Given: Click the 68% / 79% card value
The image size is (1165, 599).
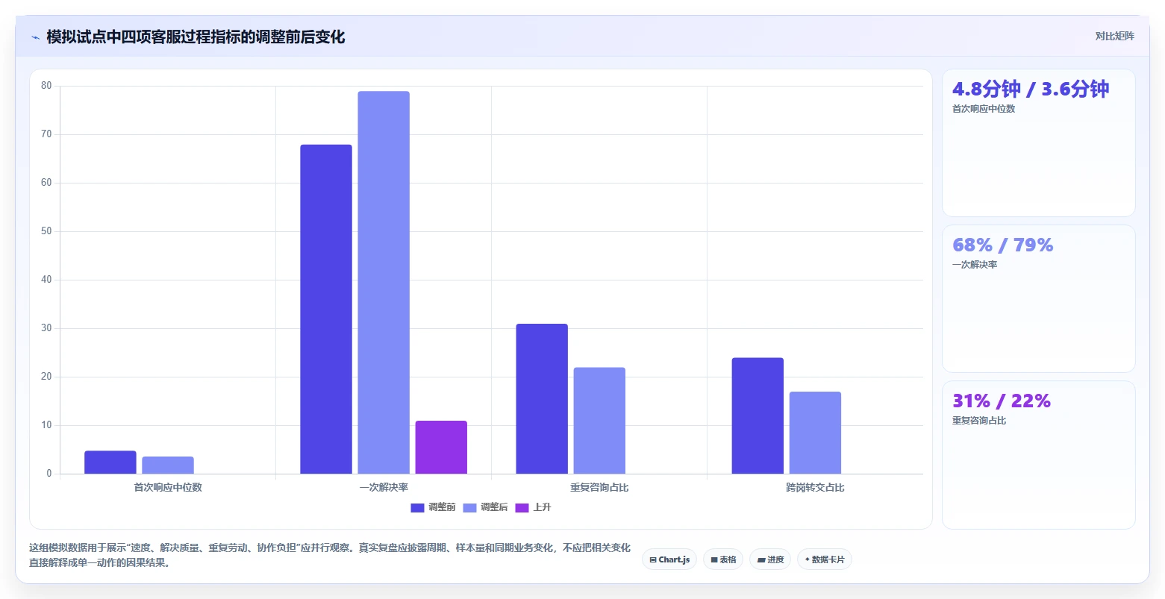Looking at the screenshot, I should point(1003,245).
